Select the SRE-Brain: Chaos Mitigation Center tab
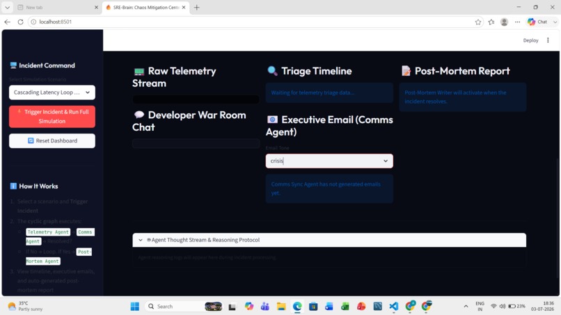Viewport: 561px width, 315px height. tap(146, 7)
